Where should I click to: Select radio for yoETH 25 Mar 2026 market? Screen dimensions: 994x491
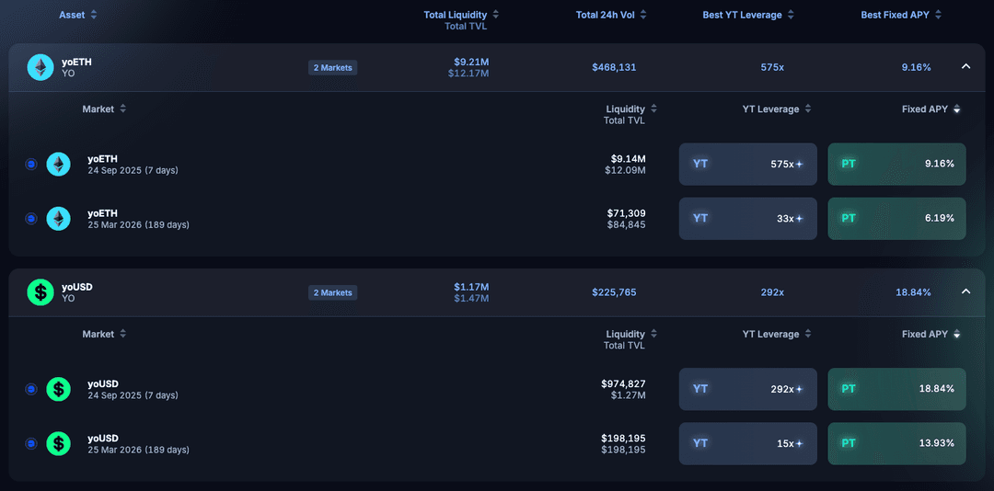(x=30, y=219)
